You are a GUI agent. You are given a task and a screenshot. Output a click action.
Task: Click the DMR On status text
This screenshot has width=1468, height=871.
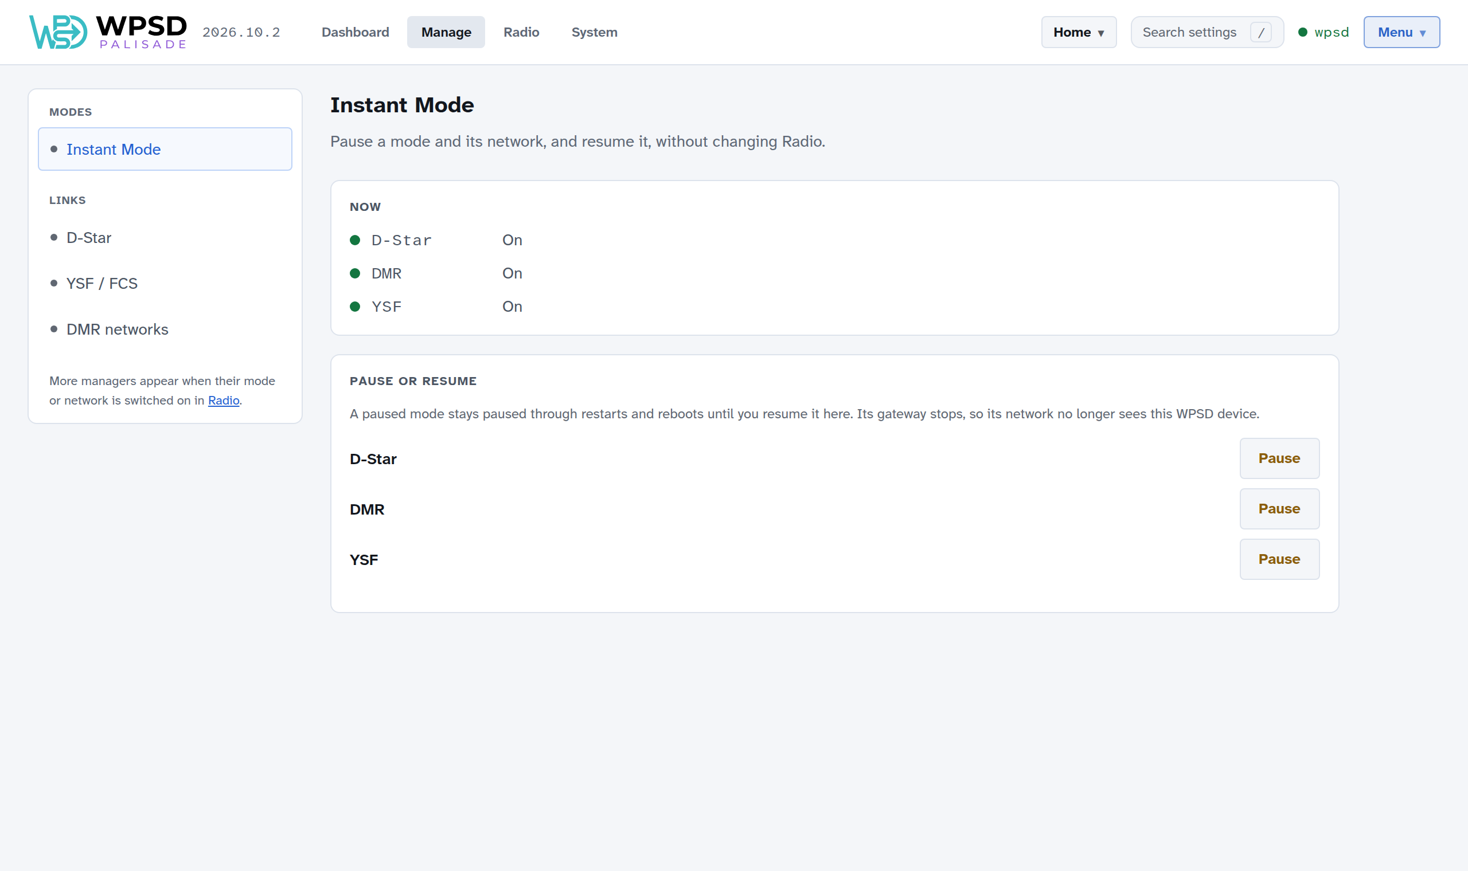512,273
